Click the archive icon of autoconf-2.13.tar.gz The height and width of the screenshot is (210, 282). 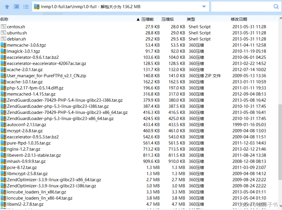pos(4,125)
